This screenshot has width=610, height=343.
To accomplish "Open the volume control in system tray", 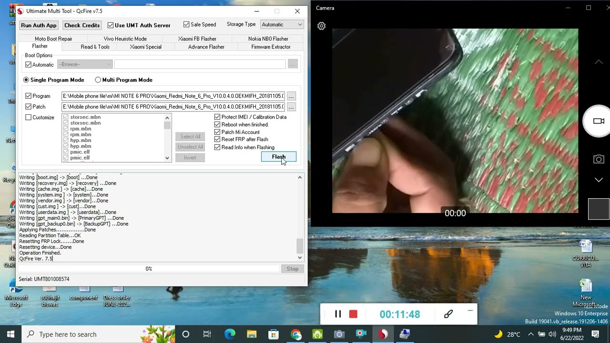I will point(552,334).
